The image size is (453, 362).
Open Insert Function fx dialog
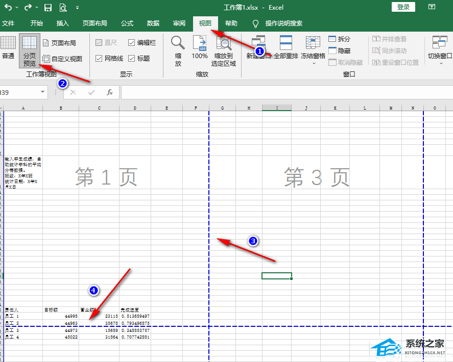coord(109,92)
